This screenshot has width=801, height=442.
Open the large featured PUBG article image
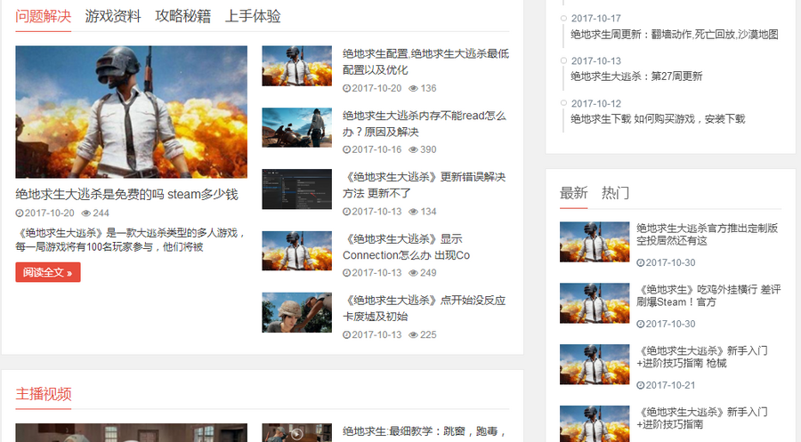pyautogui.click(x=132, y=112)
